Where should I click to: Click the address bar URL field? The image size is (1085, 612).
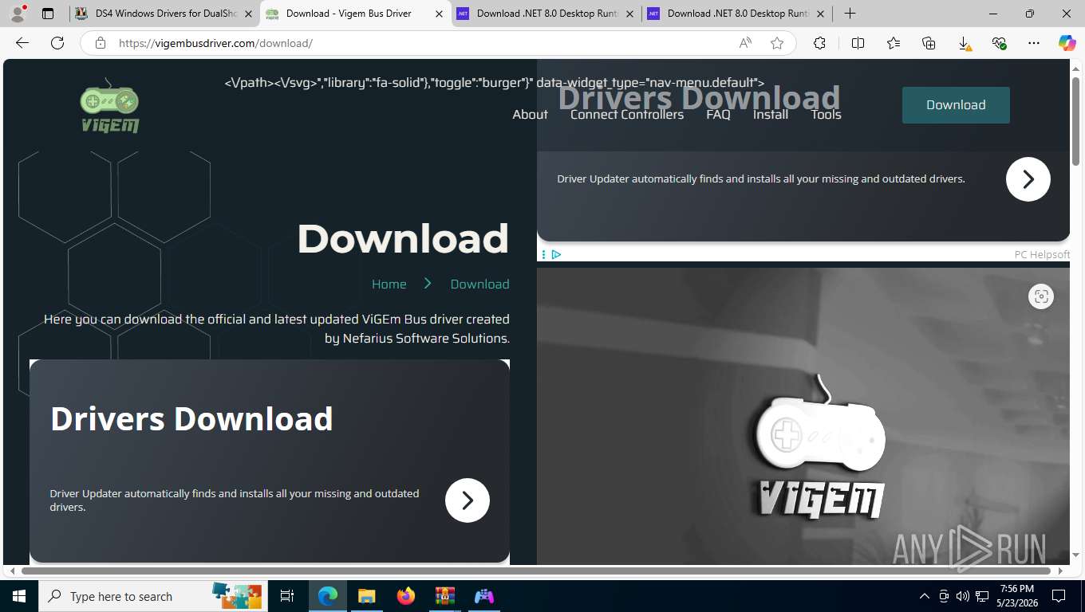coord(423,43)
